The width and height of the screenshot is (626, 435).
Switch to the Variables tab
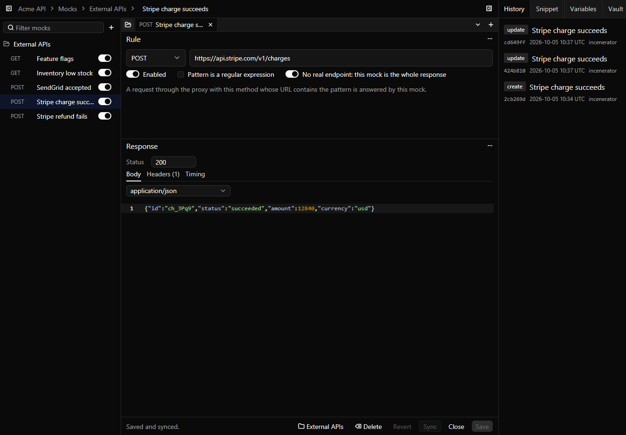coord(583,9)
